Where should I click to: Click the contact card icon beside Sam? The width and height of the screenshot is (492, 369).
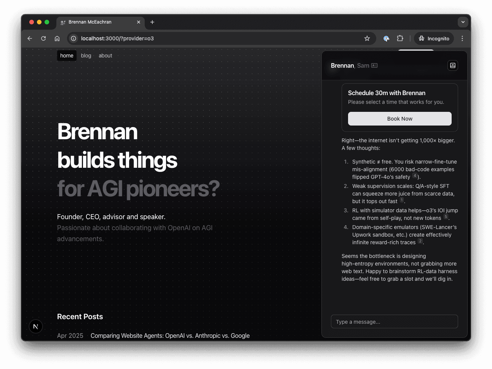(374, 65)
